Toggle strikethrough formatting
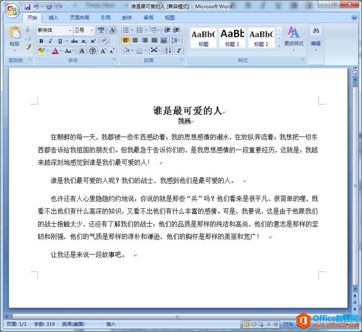Screen dimensions: 362x332 (x=74, y=41)
